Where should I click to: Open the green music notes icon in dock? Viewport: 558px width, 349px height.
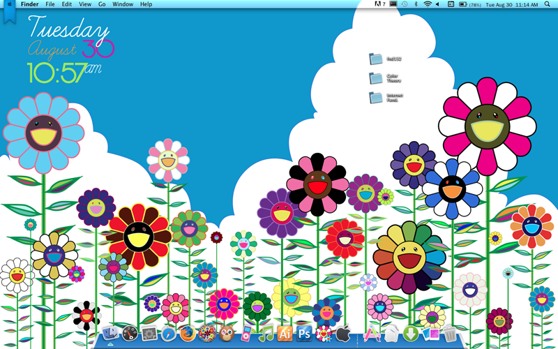coord(266,334)
